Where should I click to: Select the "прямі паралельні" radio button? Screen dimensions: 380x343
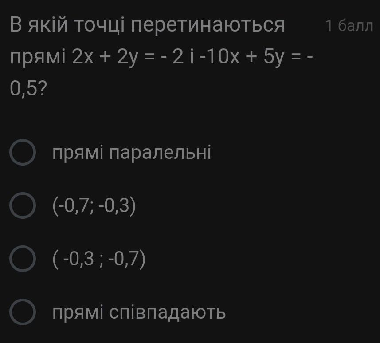point(23,152)
